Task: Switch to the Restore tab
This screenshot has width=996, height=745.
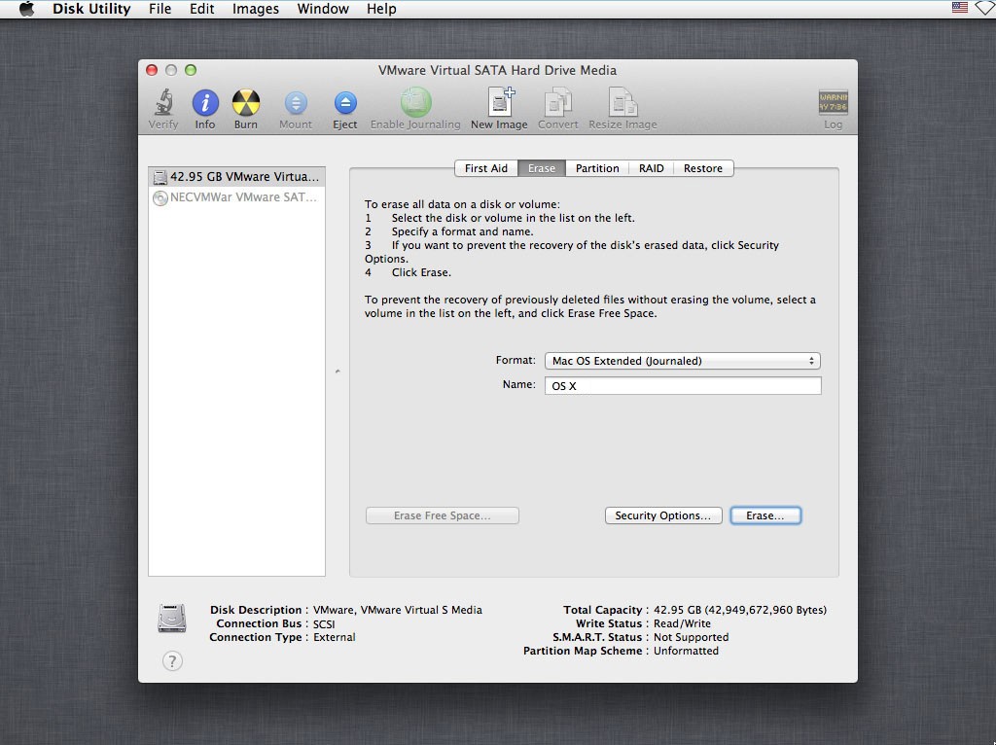Action: point(703,168)
